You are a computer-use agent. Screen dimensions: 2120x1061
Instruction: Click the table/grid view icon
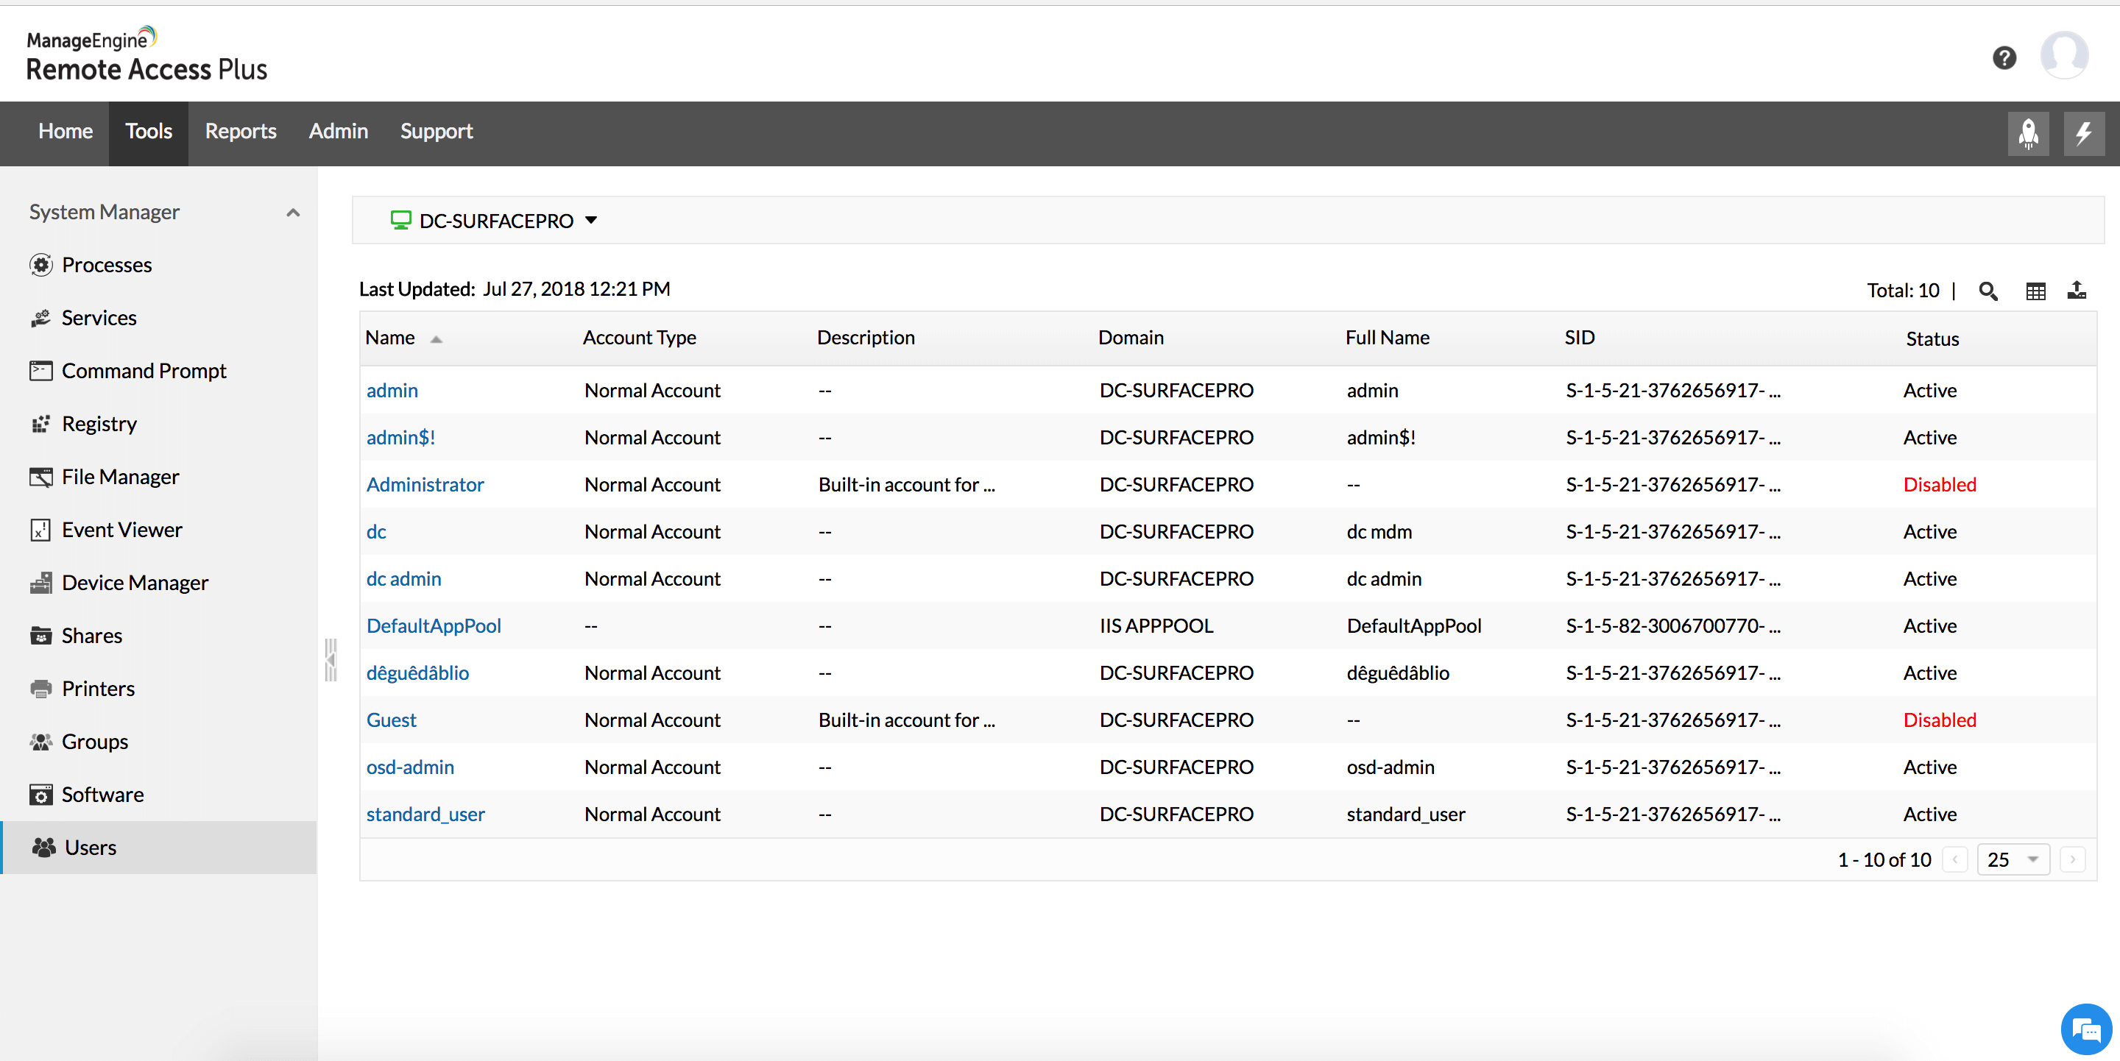[2035, 288]
